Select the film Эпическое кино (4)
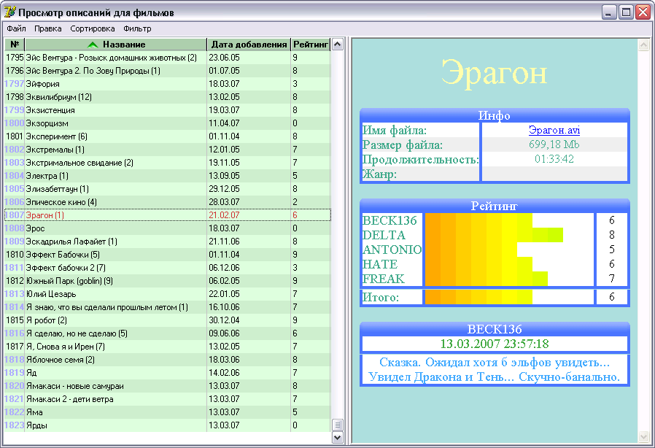The width and height of the screenshot is (655, 448). (168, 202)
